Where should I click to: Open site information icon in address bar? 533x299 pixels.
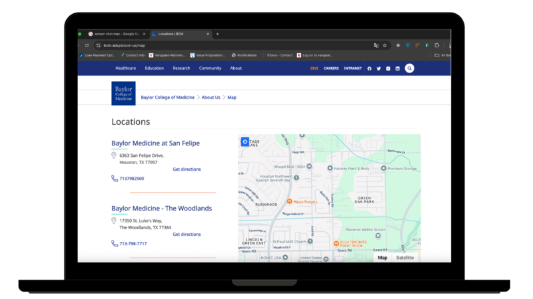pos(98,45)
